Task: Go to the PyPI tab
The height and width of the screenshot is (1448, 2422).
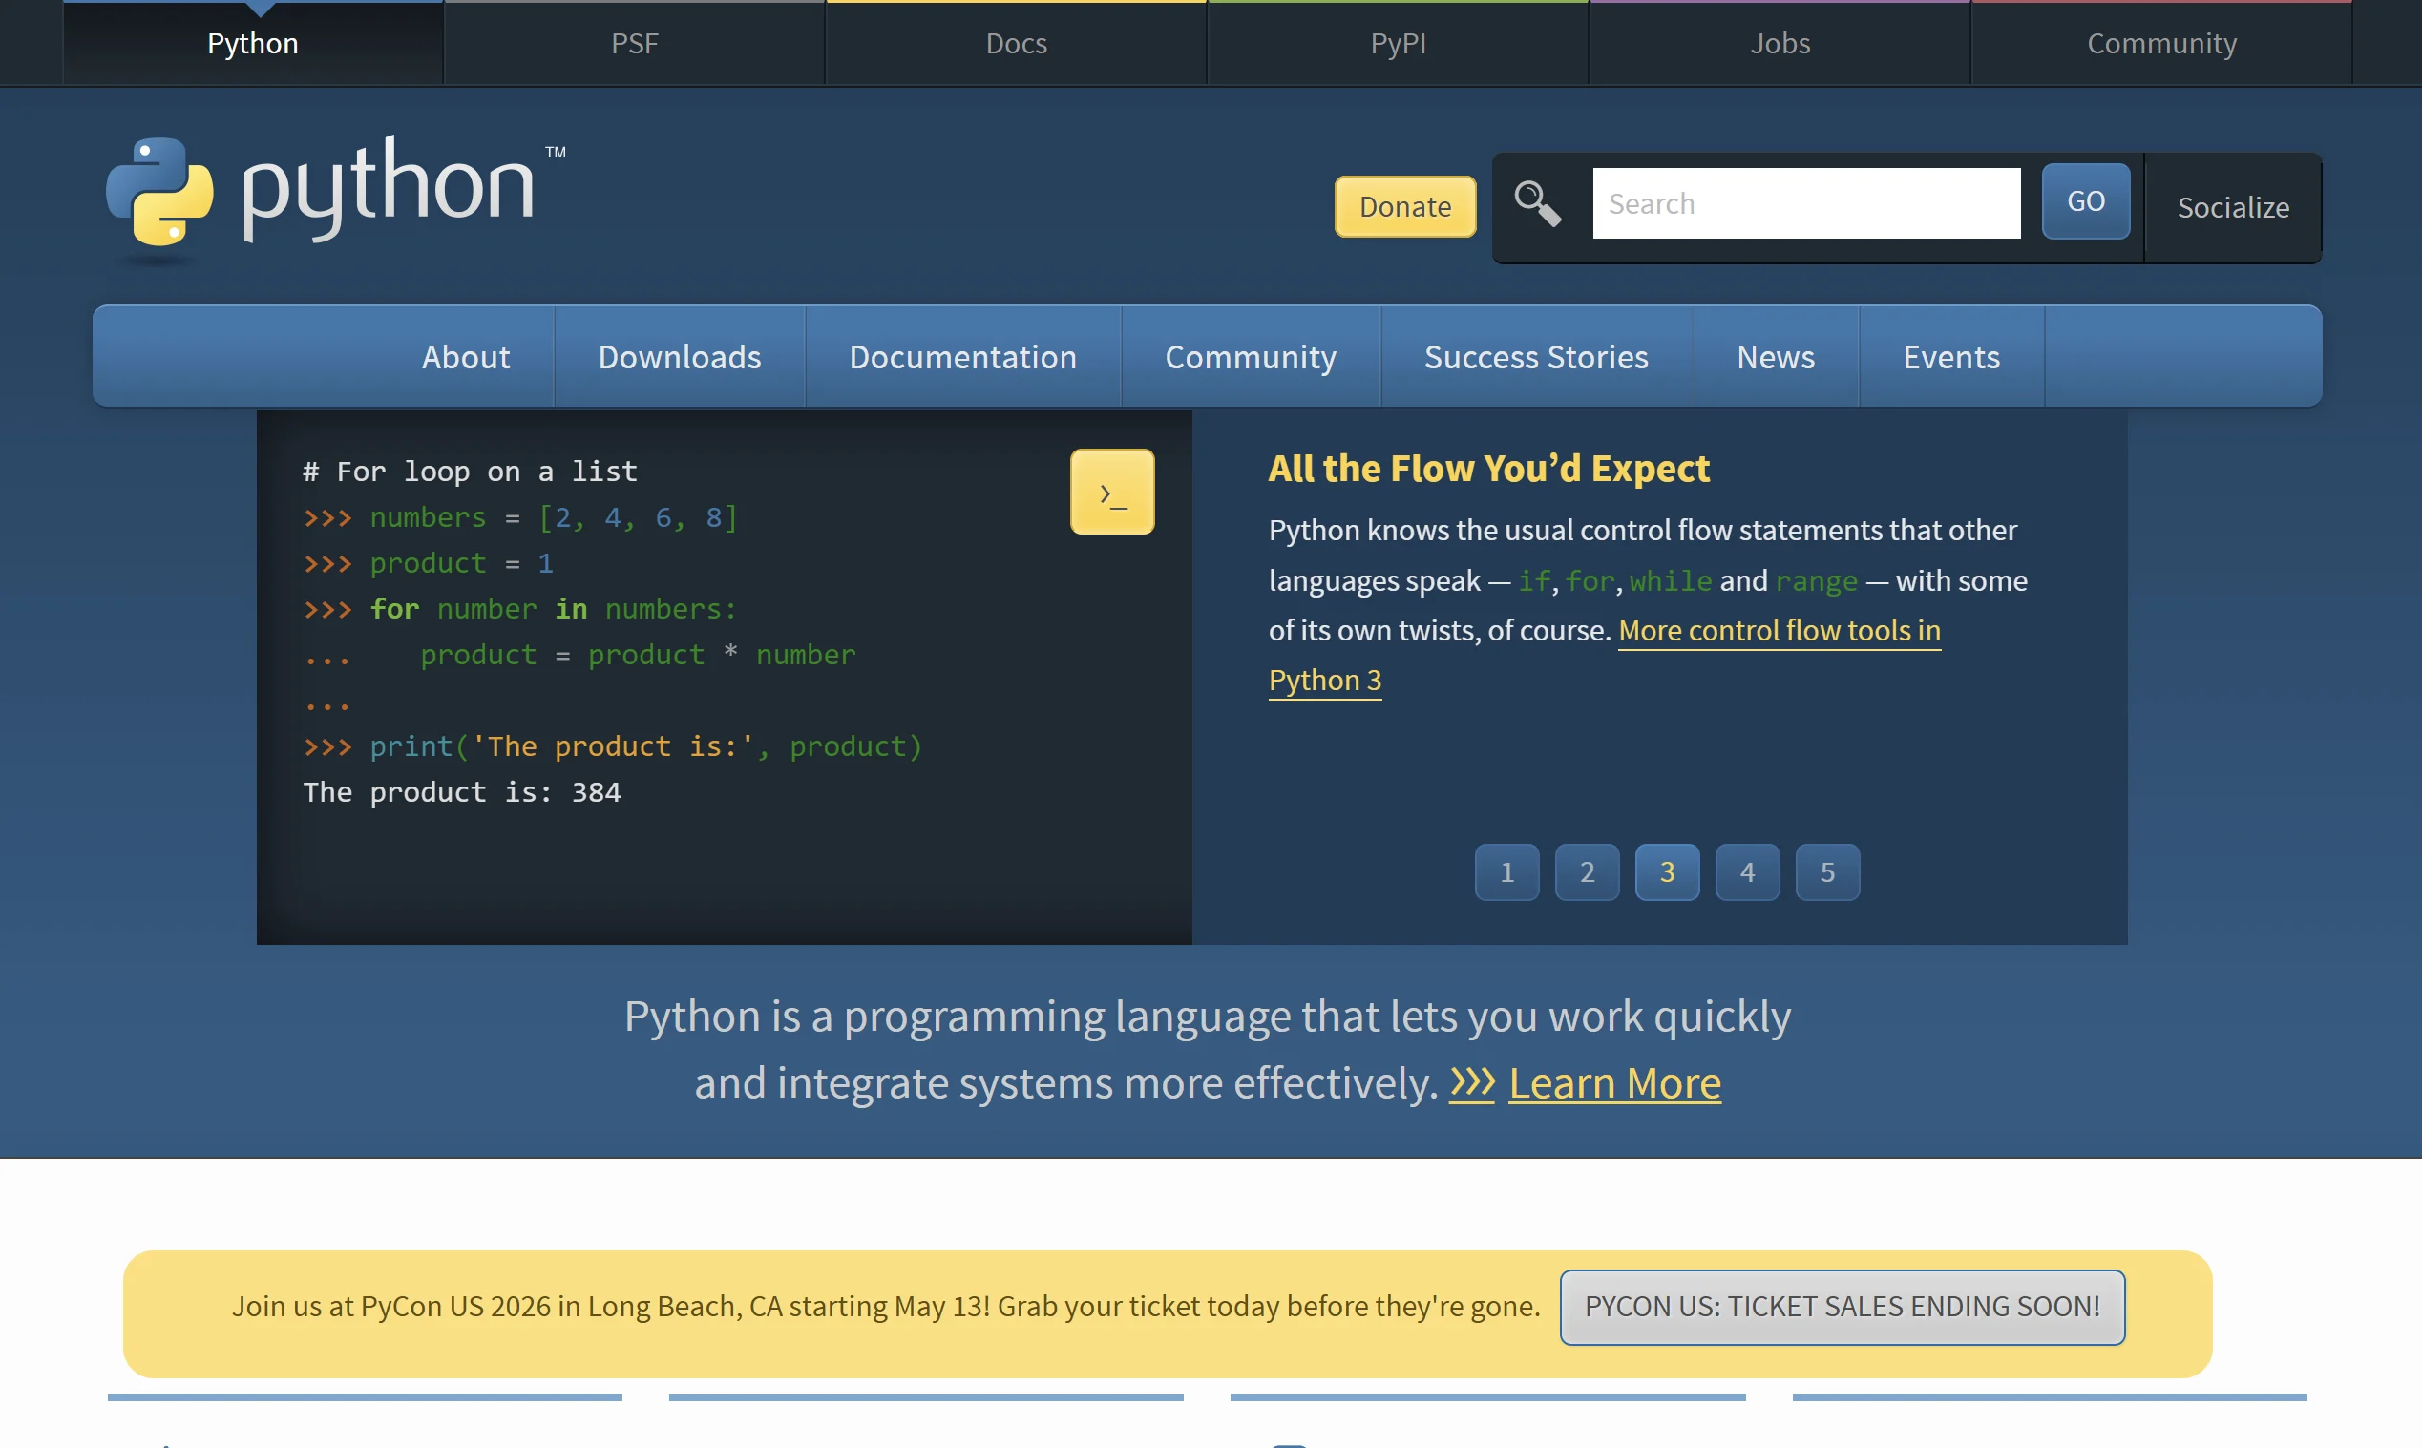Action: pos(1398,43)
